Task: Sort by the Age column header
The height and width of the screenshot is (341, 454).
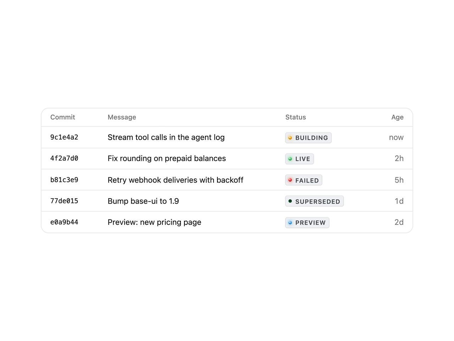Action: tap(397, 117)
